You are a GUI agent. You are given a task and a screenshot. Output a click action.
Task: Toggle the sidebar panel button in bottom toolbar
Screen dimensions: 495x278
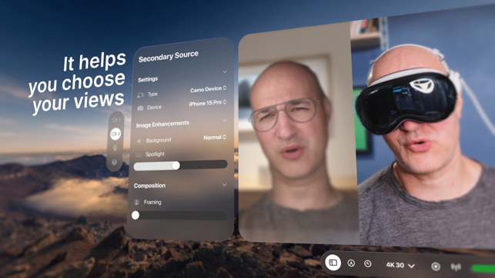click(x=333, y=263)
